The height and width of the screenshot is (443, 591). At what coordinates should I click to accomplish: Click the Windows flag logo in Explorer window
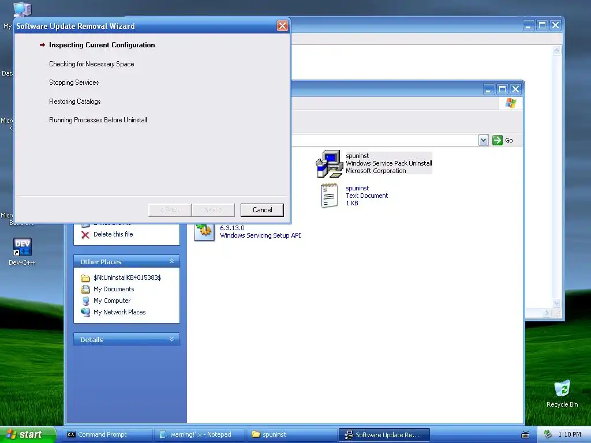coord(511,103)
